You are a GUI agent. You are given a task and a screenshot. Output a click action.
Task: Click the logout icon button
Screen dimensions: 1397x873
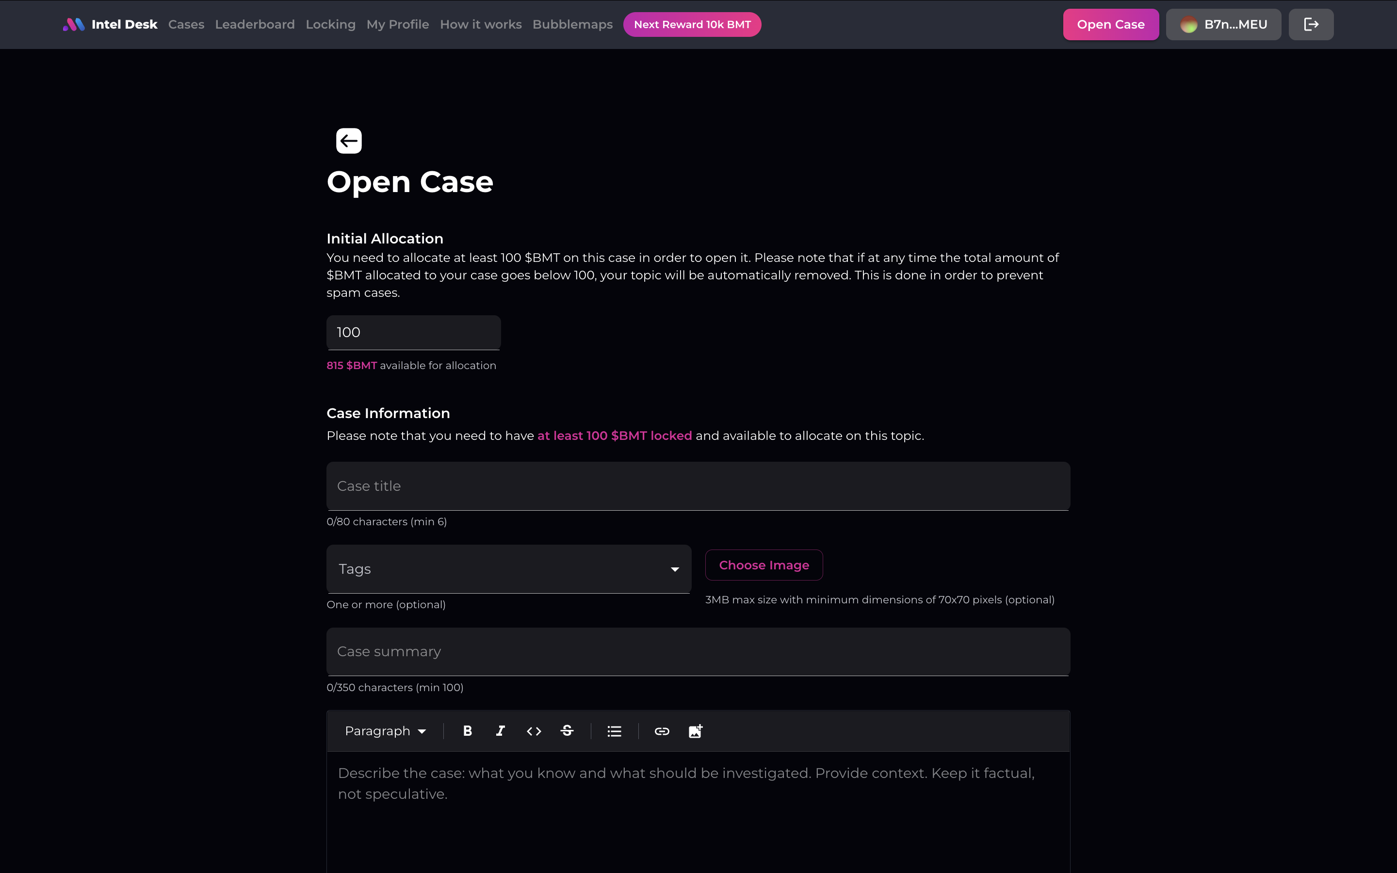[x=1310, y=24]
